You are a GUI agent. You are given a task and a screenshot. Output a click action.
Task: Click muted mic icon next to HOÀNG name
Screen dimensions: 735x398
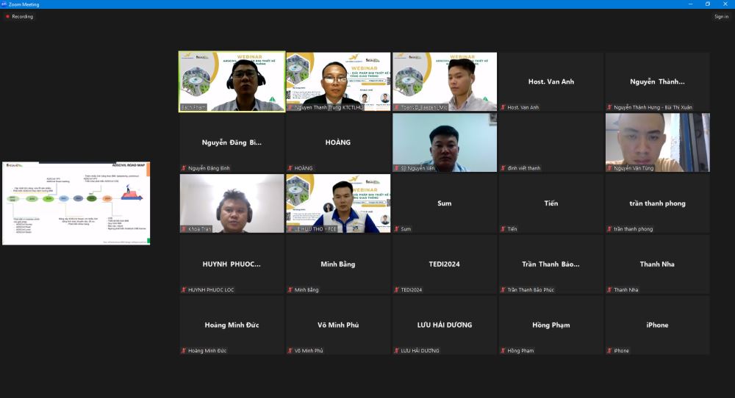290,168
